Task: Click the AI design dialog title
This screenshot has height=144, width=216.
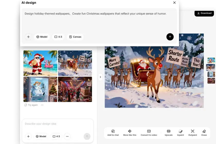Action: point(29,3)
